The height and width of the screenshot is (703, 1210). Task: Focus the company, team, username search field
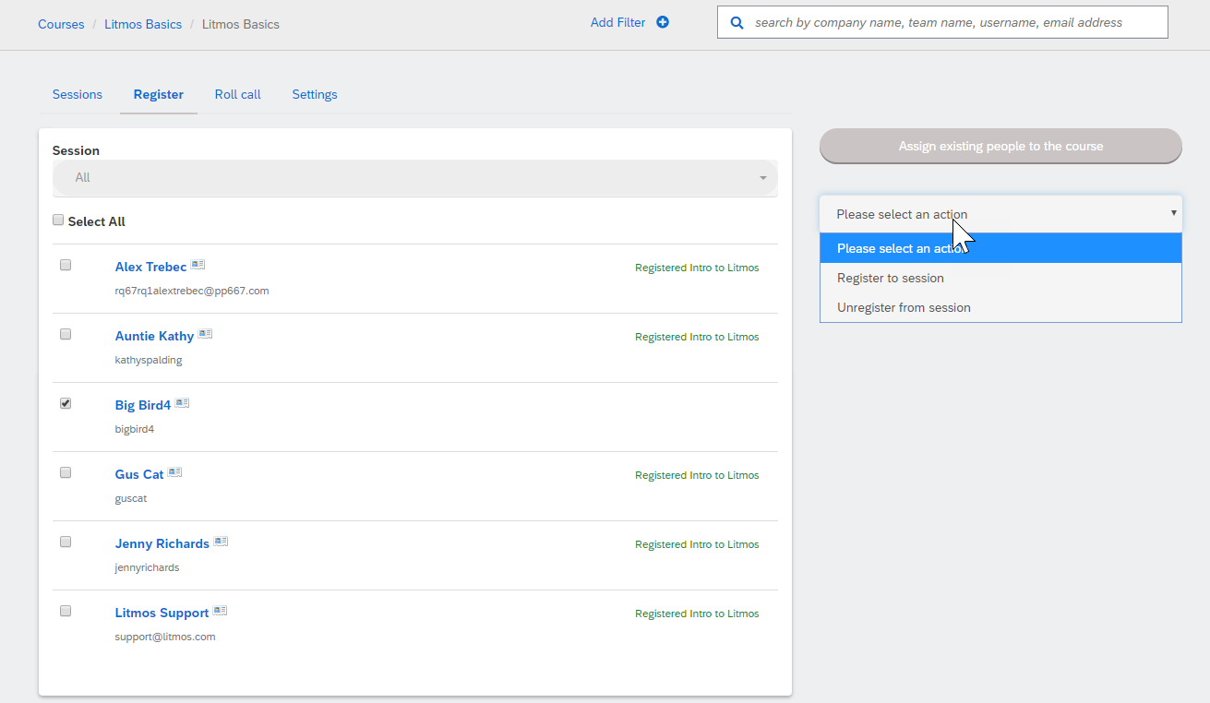(942, 22)
